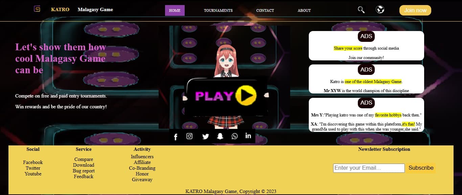Click the 'Join our community!' text
Viewport: 462px width, 195px height.
(x=366, y=58)
